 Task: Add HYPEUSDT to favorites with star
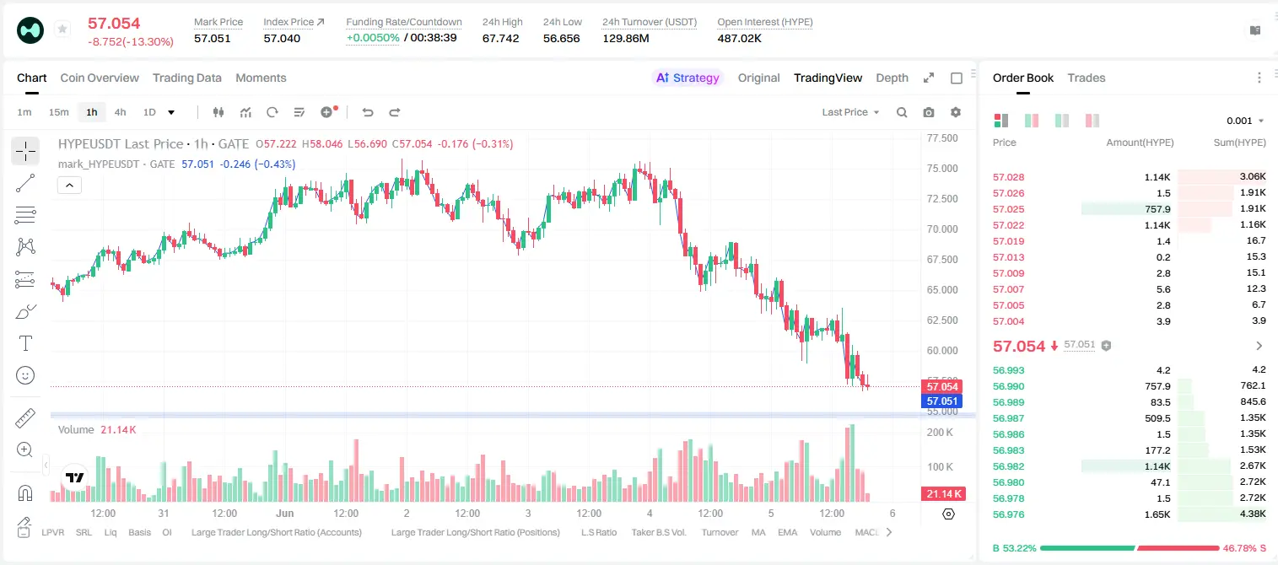[x=62, y=30]
